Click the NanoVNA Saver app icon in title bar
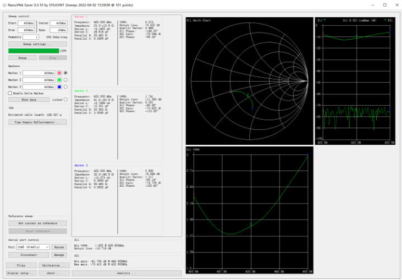 point(4,4)
